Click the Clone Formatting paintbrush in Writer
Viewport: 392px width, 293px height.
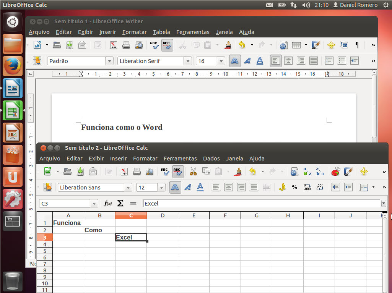click(x=228, y=45)
